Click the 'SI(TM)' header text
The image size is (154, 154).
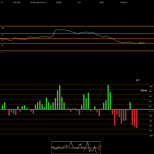point(59,2)
